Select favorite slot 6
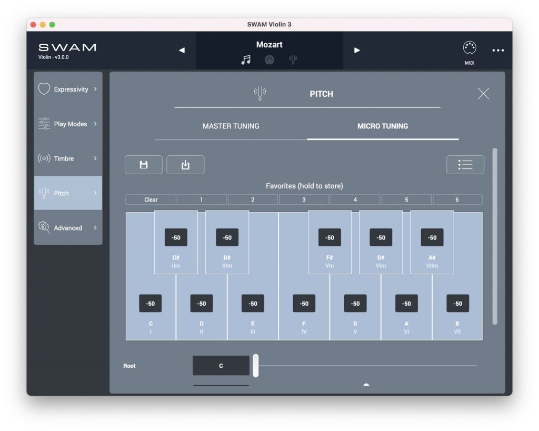The height and width of the screenshot is (431, 539). click(457, 200)
